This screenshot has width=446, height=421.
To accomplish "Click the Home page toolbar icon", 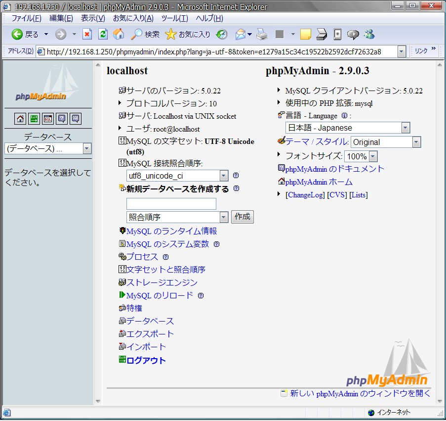I will [119, 35].
